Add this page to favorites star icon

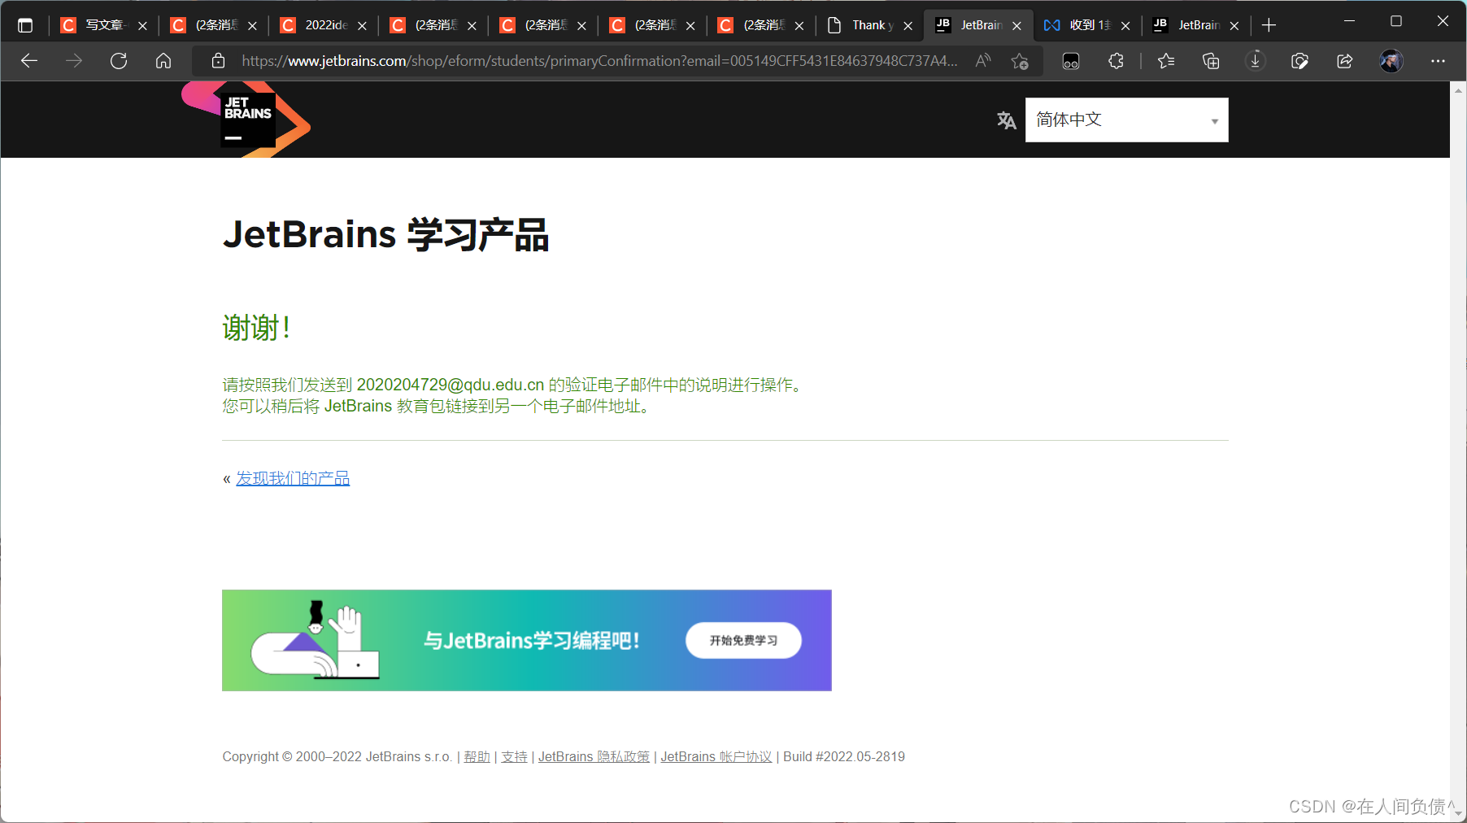tap(1020, 61)
